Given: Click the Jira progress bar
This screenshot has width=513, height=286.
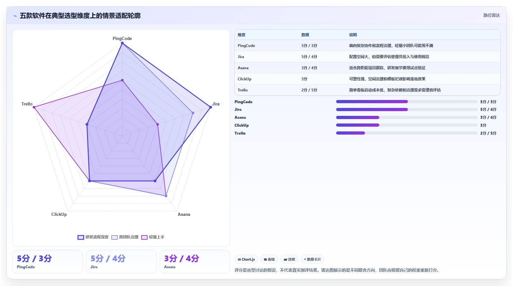Looking at the screenshot, I should [x=407, y=110].
